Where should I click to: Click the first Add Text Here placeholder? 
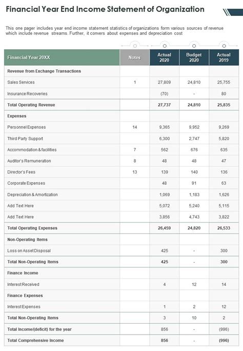tap(21, 206)
